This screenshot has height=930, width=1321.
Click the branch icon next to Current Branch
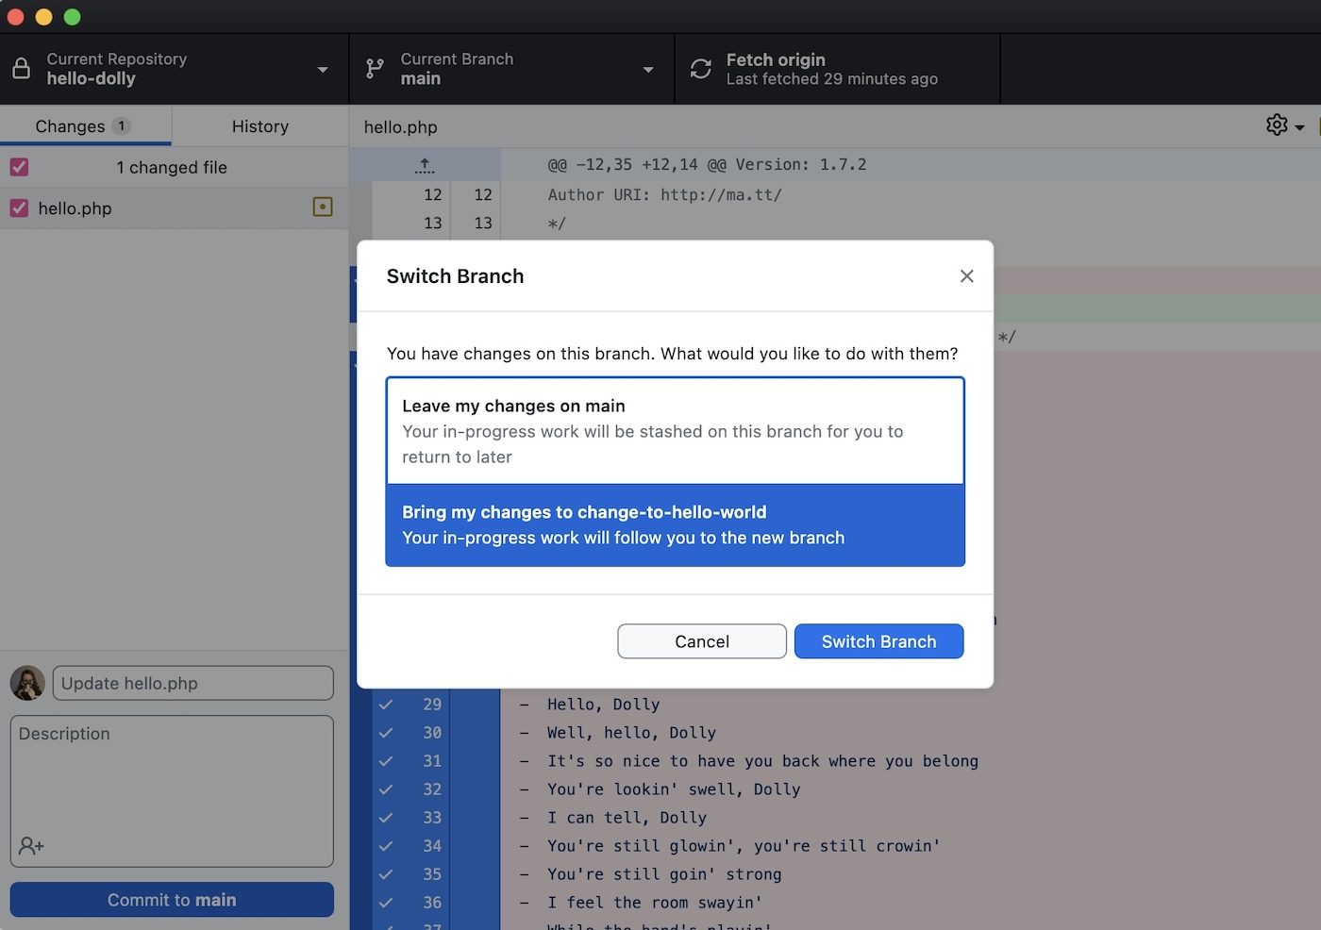click(x=373, y=69)
